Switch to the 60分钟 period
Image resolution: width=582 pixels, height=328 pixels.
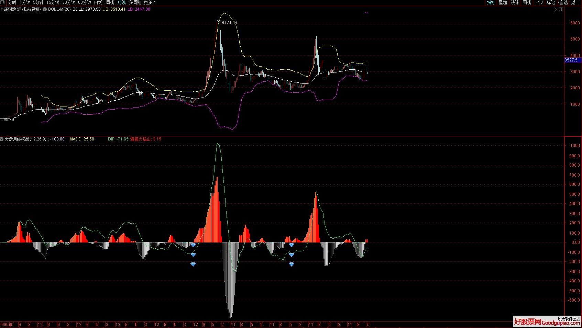tap(84, 2)
